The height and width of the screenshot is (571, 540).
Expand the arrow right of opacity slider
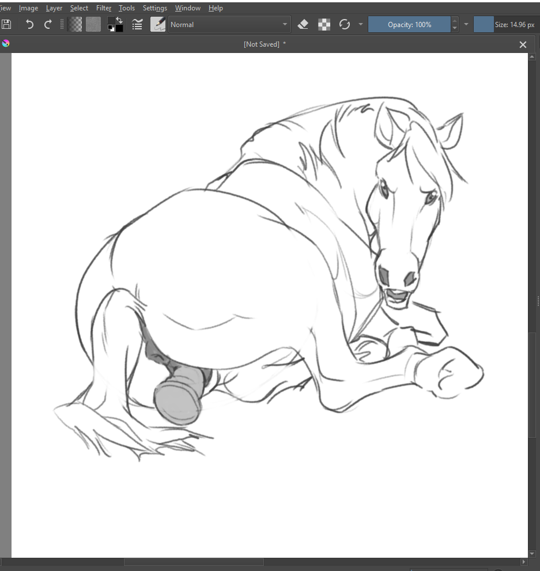pos(466,24)
